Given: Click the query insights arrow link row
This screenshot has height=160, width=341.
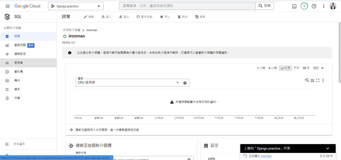Looking at the screenshot, I should [199, 130].
